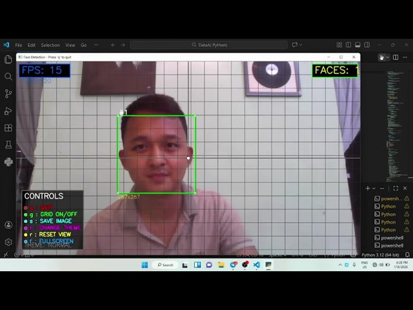Switch to VS Code in taskbar
This screenshot has height=310, width=413.
257,265
